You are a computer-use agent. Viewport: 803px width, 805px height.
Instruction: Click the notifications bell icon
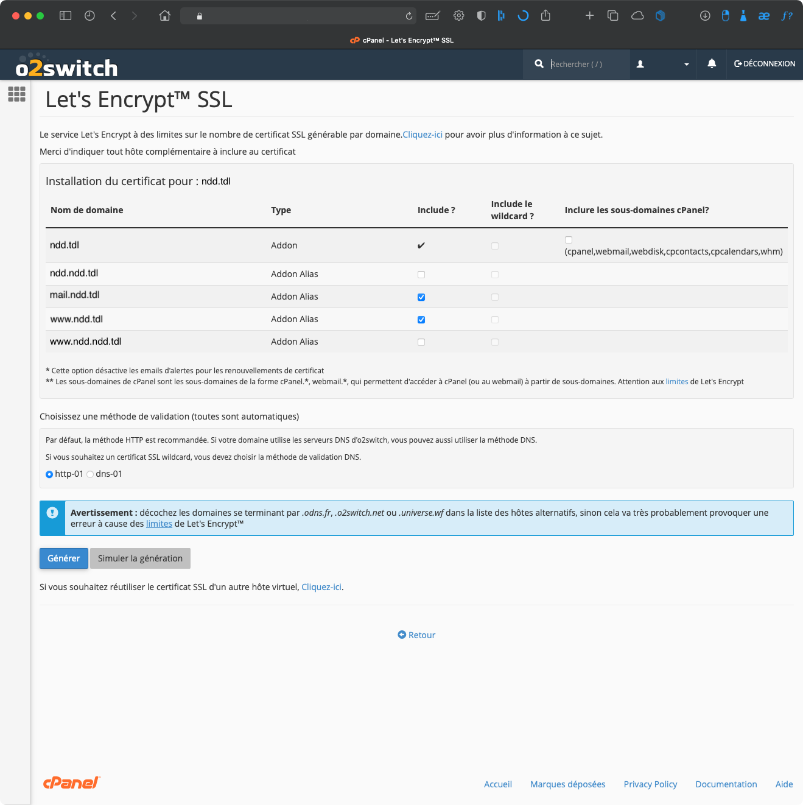point(712,63)
